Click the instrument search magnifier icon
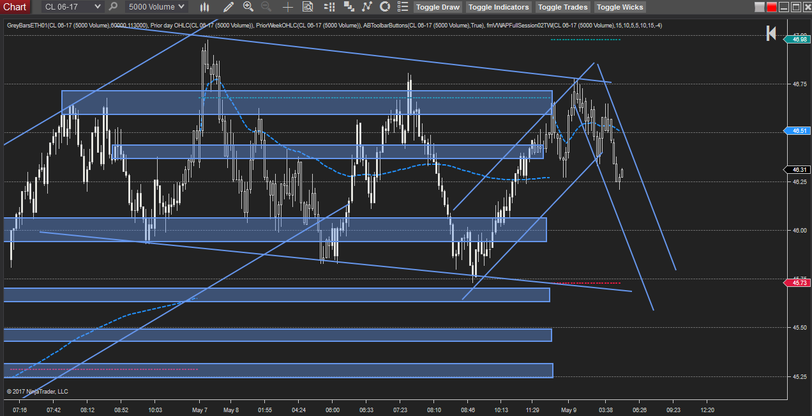 pyautogui.click(x=114, y=6)
